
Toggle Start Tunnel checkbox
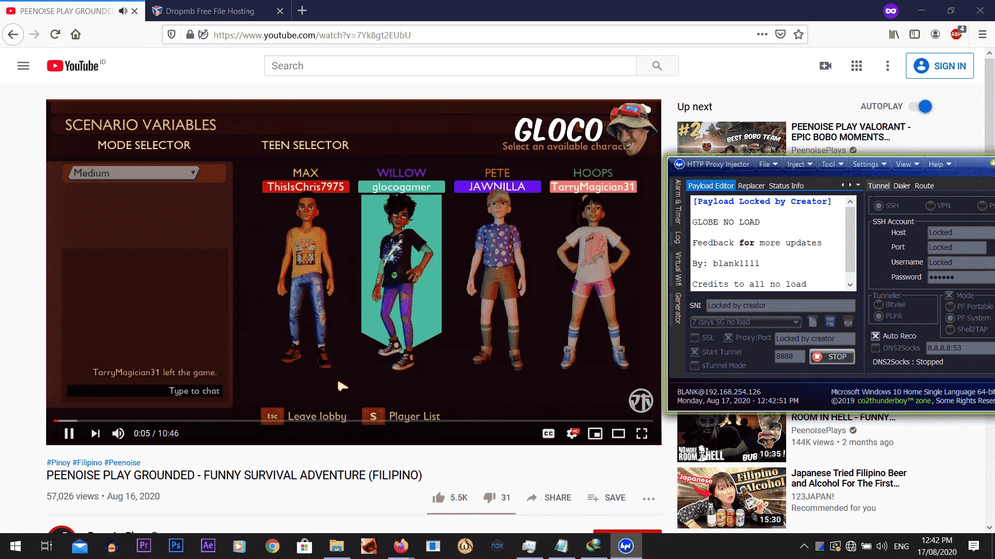click(695, 352)
